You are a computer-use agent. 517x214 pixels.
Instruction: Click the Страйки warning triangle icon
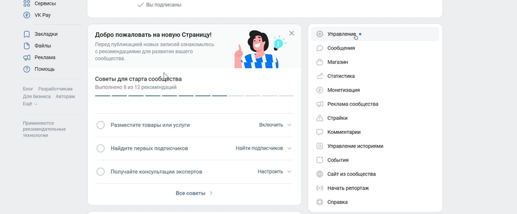(320, 118)
